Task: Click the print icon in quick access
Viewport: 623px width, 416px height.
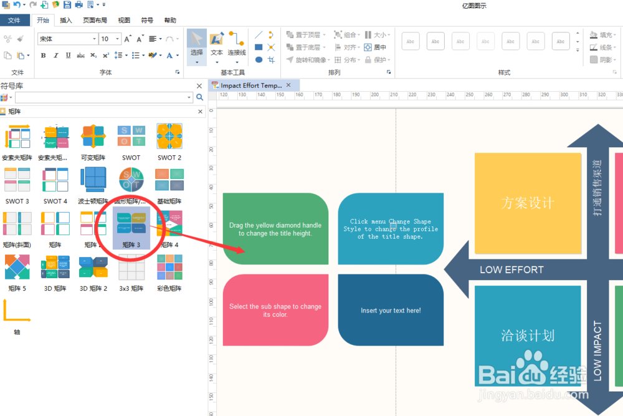Action: [x=78, y=5]
